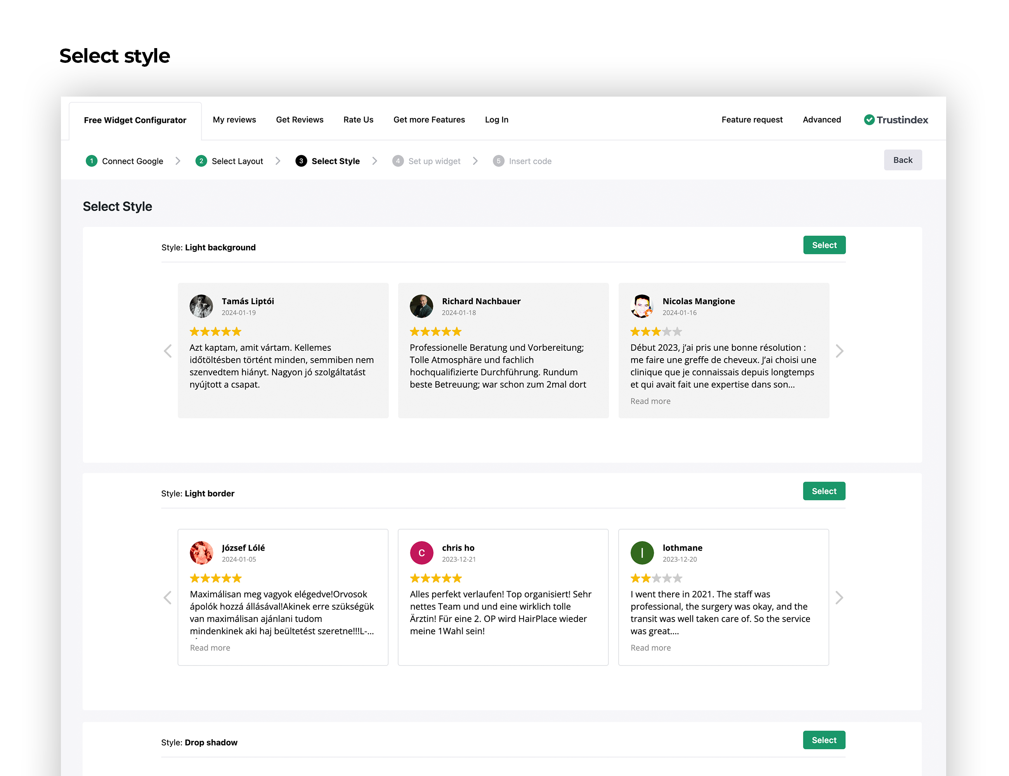
Task: Click the green checkmark on step 1
Action: coord(92,161)
